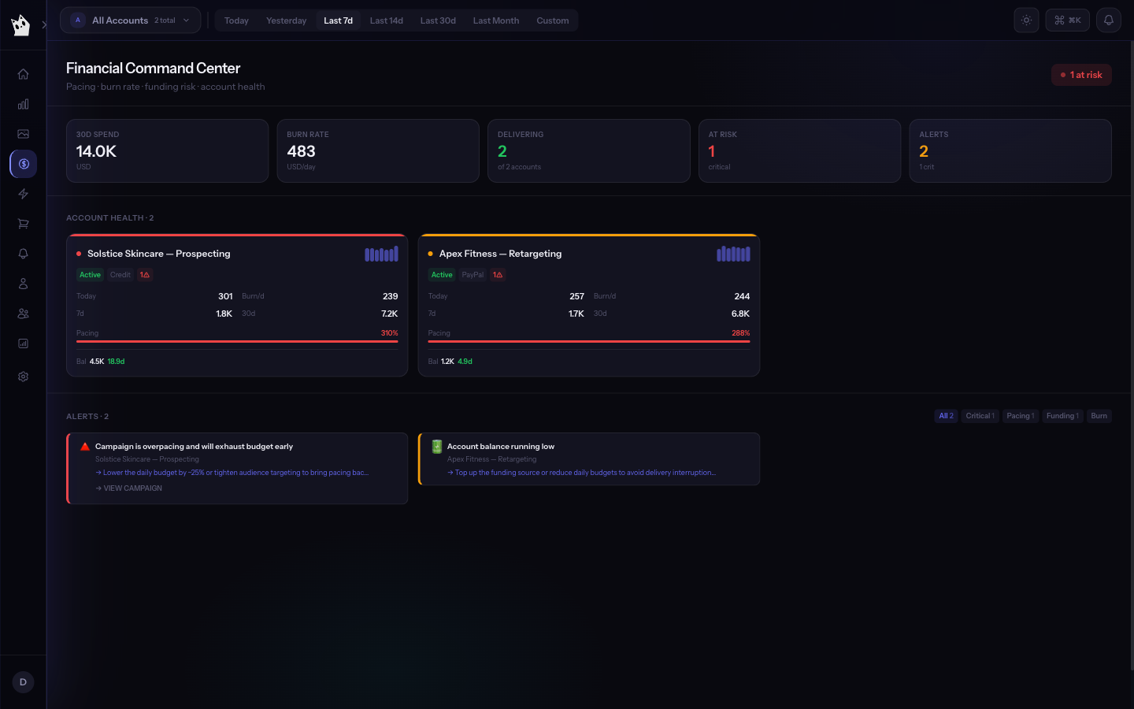
Task: Open the command palette ⌘K button
Action: (x=1067, y=20)
